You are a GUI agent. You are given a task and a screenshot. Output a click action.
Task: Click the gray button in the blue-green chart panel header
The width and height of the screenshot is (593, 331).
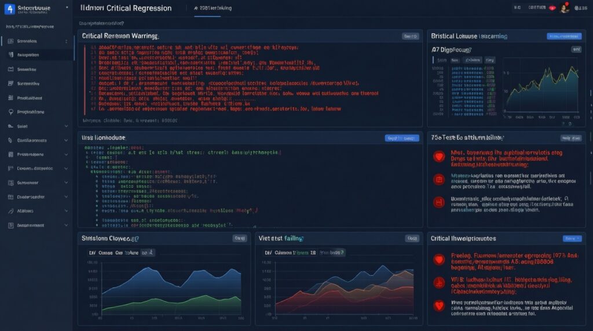click(x=240, y=239)
